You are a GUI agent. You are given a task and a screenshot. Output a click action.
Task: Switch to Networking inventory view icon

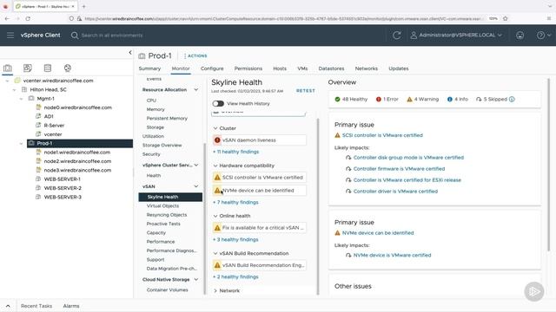coord(68,68)
